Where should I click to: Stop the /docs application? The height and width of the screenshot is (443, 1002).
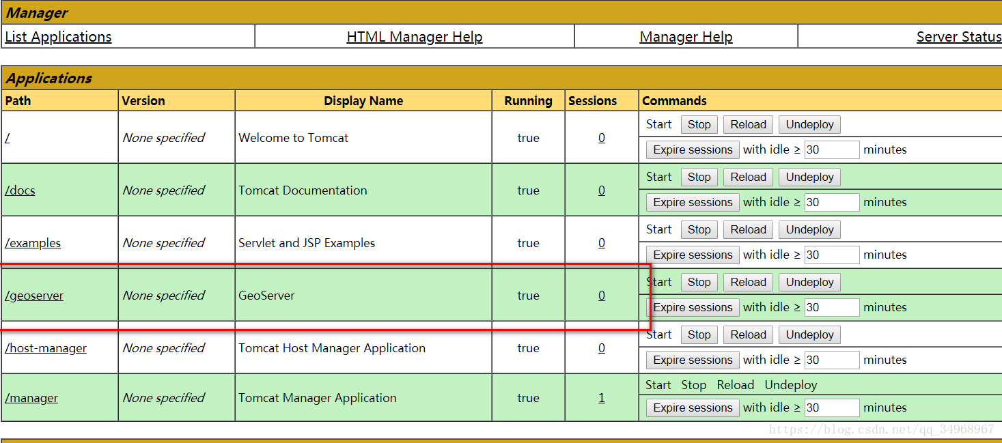[699, 177]
